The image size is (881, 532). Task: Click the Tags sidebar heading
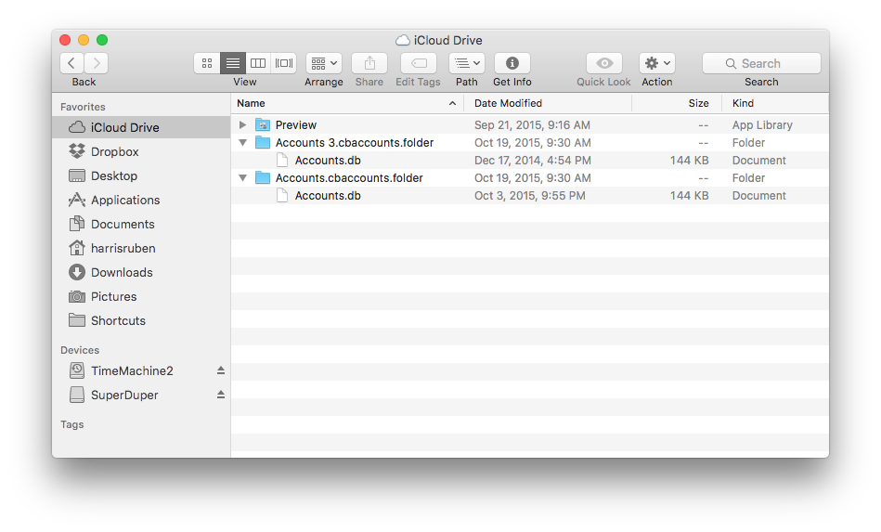click(x=71, y=424)
